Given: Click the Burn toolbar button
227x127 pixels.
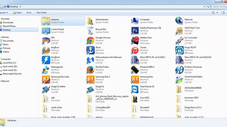Looking at the screenshot, I should 29,13.
